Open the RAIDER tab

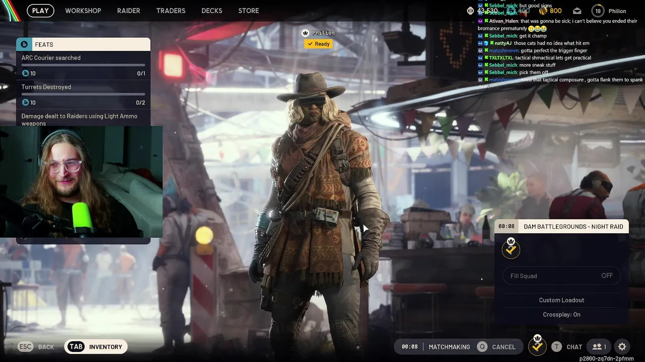[128, 11]
